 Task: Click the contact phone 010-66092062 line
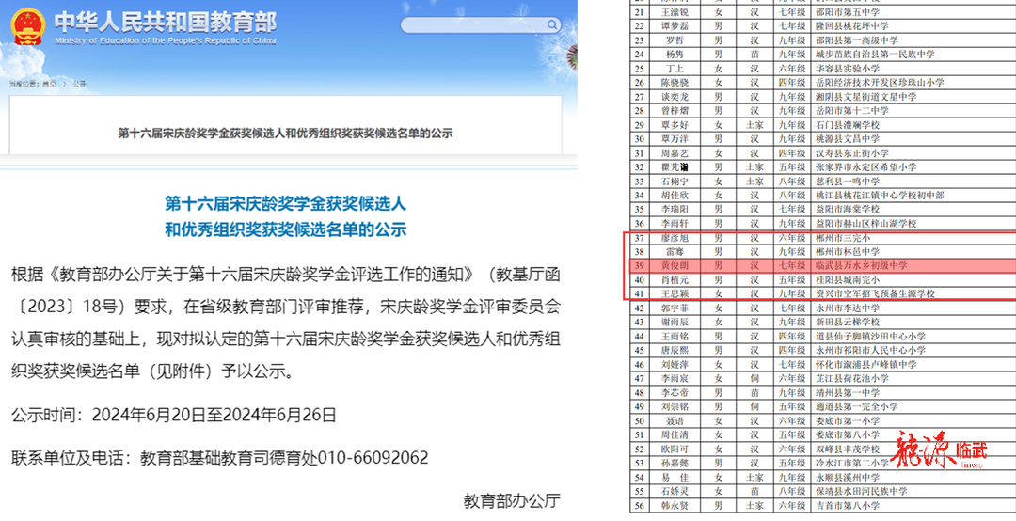click(x=220, y=457)
